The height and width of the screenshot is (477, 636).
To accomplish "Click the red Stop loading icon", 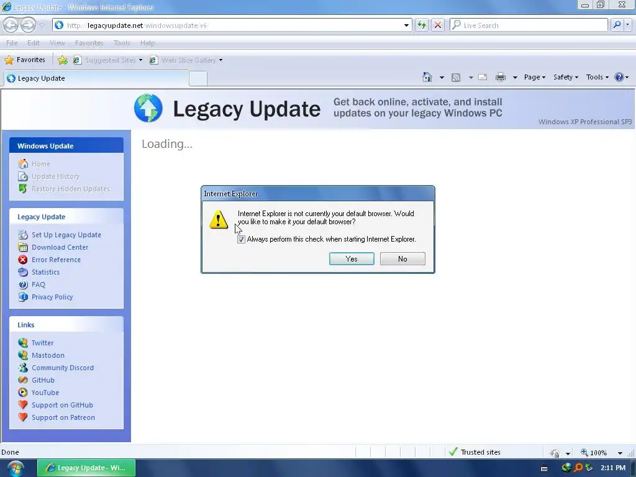I will tap(438, 25).
